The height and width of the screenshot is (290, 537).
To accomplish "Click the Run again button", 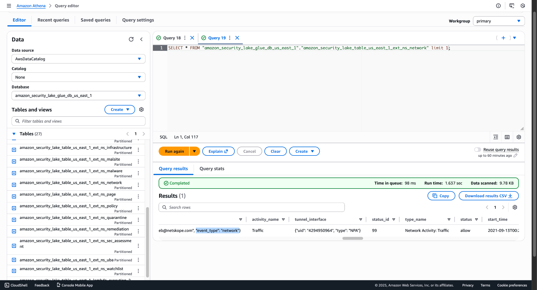I will click(174, 151).
